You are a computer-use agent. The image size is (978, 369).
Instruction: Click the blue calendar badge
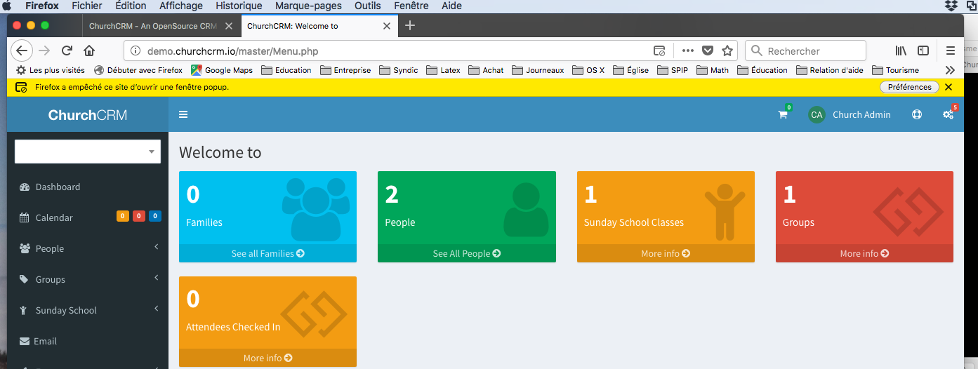(x=155, y=216)
